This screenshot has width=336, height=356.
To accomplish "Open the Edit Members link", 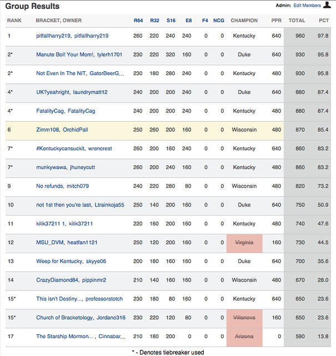I will [307, 5].
